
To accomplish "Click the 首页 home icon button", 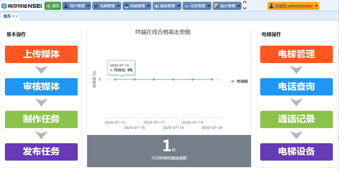I will (x=48, y=6).
